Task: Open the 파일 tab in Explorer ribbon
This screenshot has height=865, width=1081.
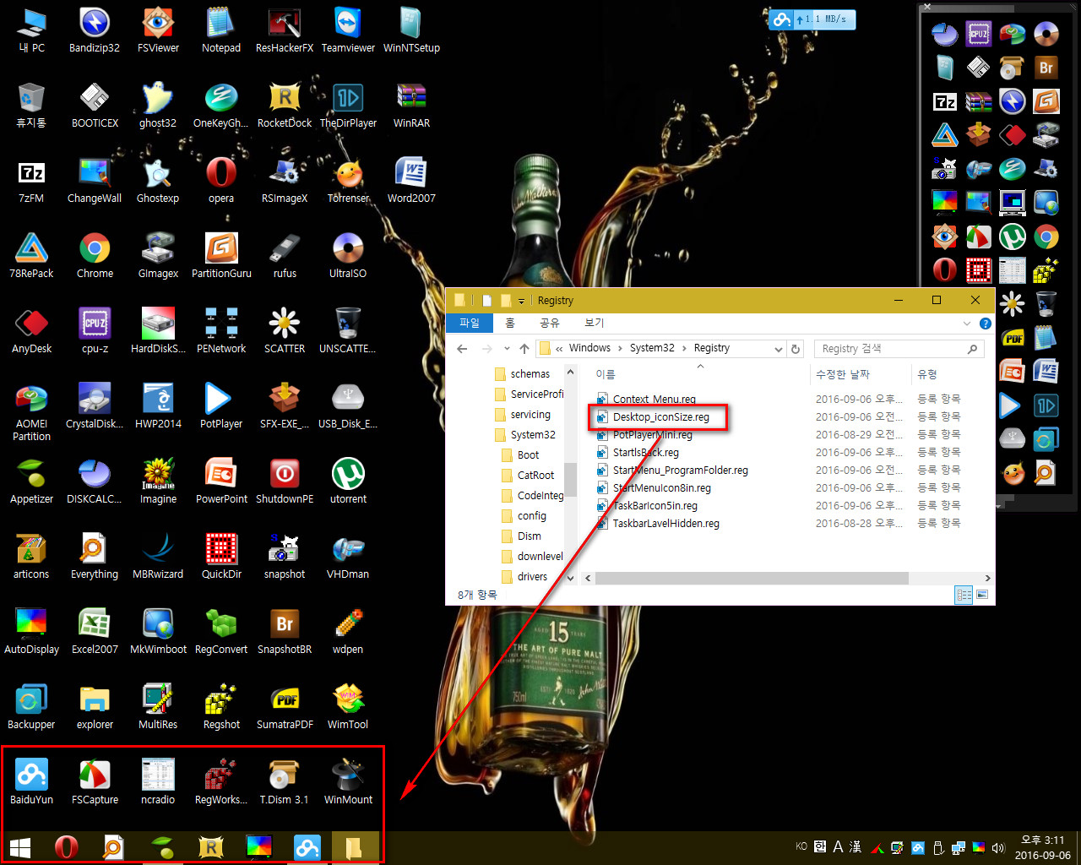Action: click(x=470, y=323)
